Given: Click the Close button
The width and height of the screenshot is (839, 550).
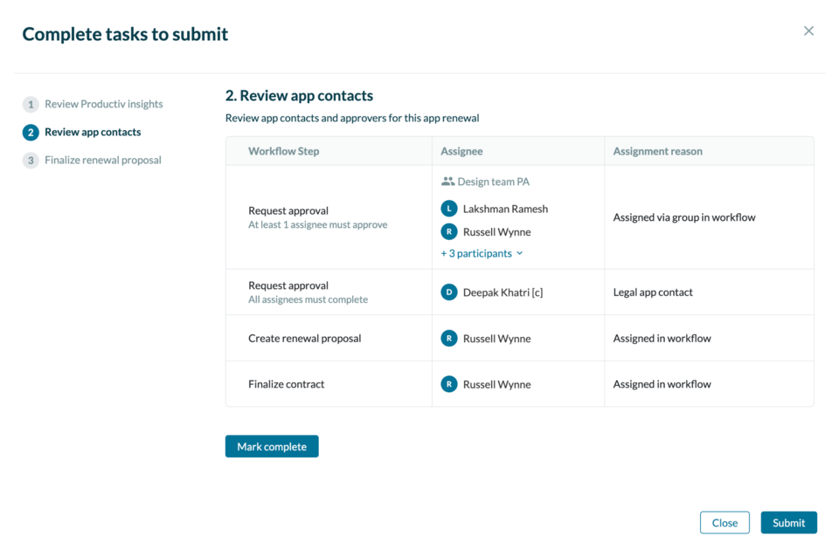Looking at the screenshot, I should coord(725,523).
